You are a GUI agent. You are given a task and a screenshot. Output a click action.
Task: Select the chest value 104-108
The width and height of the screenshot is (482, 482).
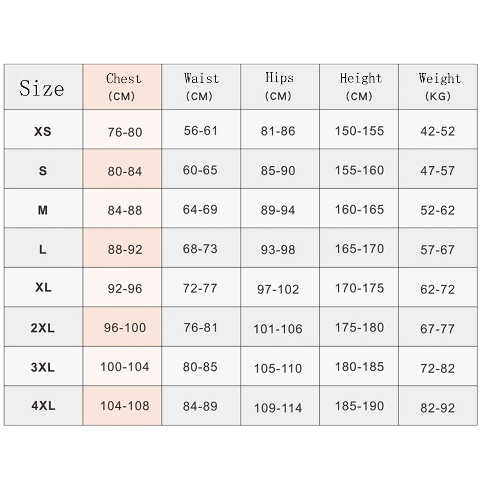click(x=125, y=406)
